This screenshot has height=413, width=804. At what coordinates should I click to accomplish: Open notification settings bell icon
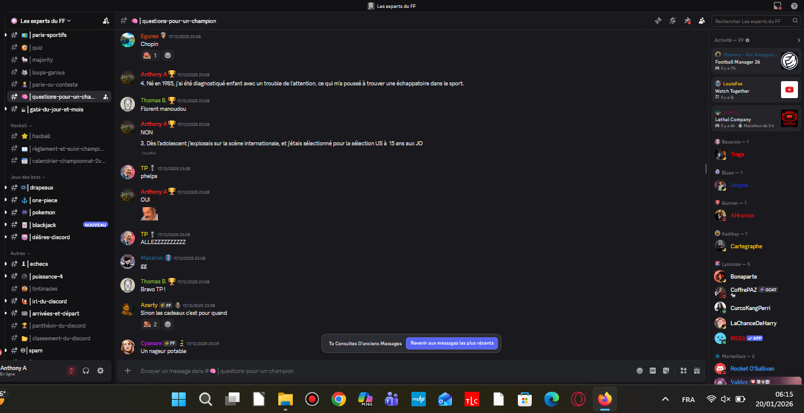673,21
